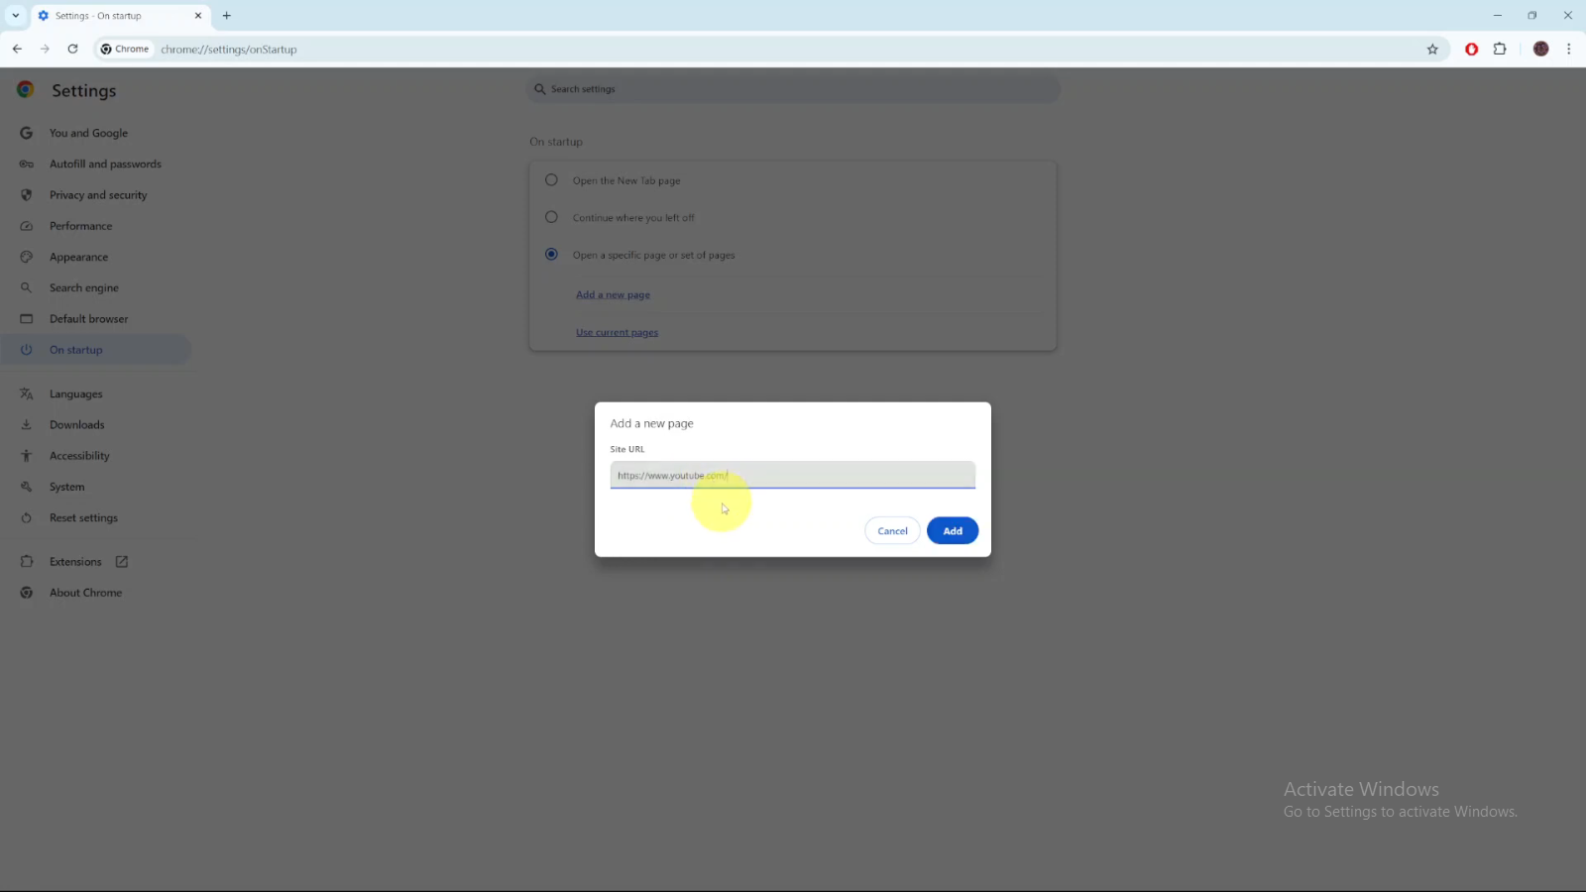Select Open the New Tab page radio
The width and height of the screenshot is (1586, 892).
[x=551, y=180]
